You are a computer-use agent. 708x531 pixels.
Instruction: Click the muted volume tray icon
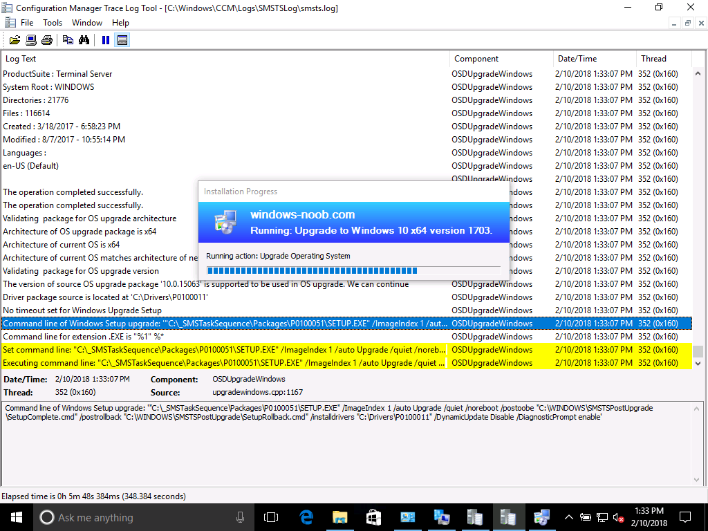(619, 517)
